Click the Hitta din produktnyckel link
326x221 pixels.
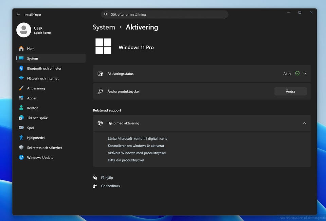[x=126, y=160]
